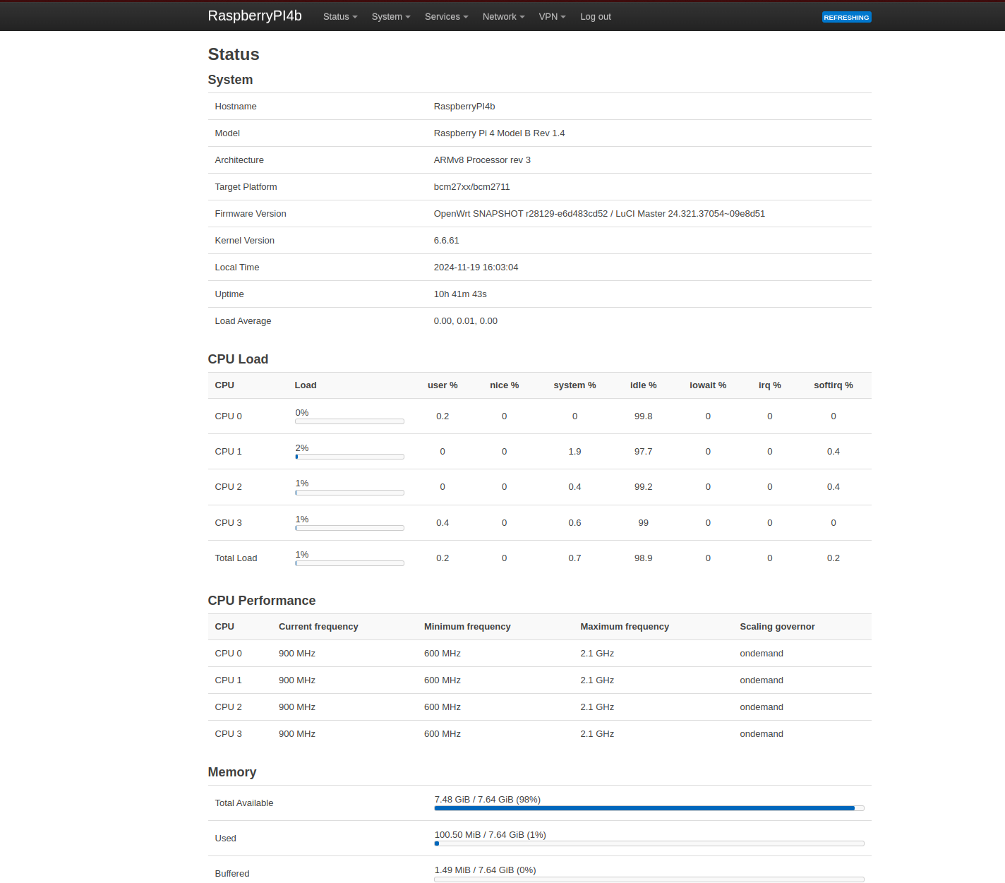Select the OpenWrt SNAPSHOT firmware version text
The height and width of the screenshot is (883, 1005).
[x=599, y=214]
